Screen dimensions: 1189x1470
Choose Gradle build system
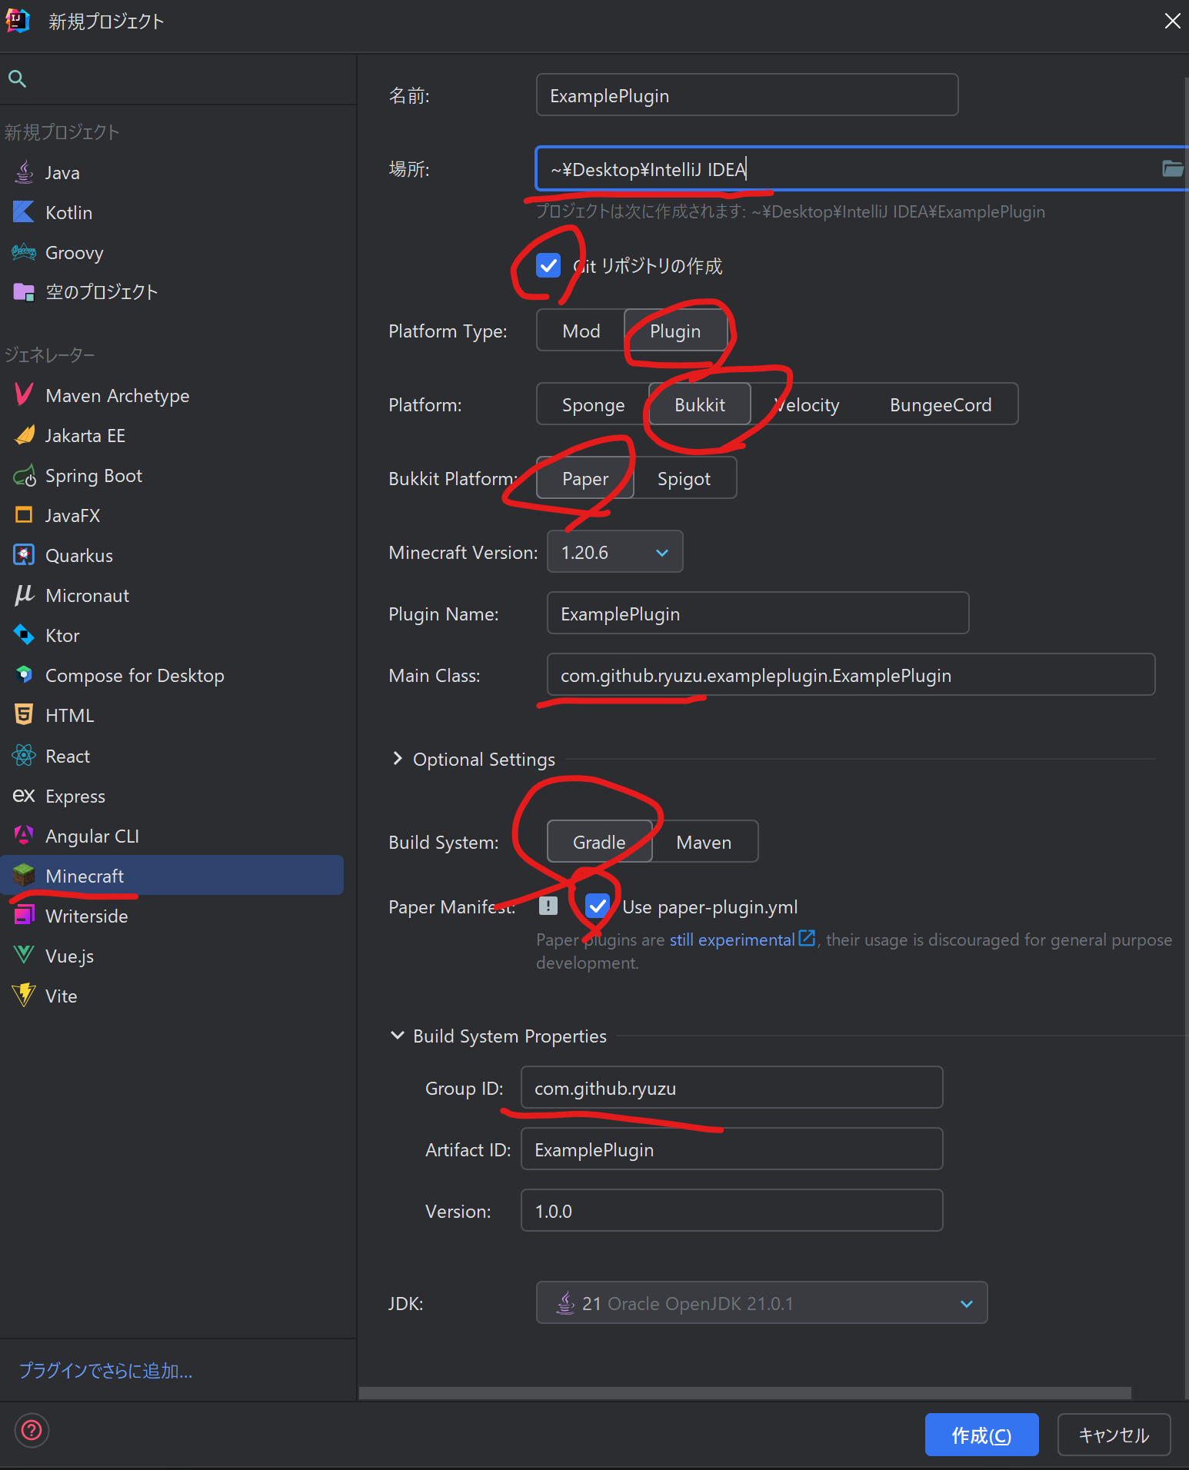599,842
